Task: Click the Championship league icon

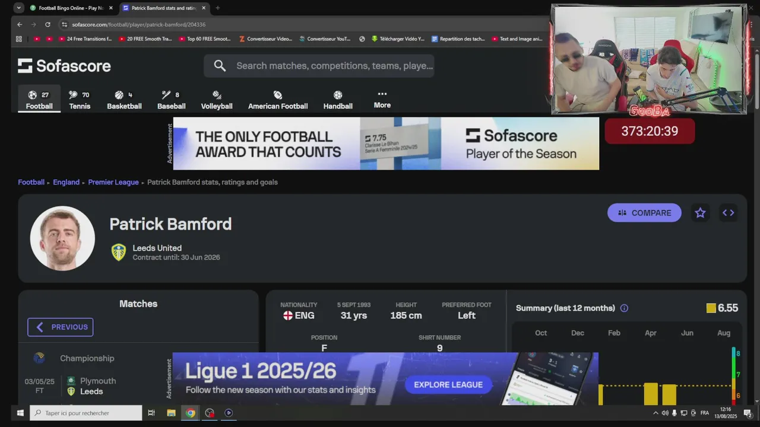Action: click(39, 358)
